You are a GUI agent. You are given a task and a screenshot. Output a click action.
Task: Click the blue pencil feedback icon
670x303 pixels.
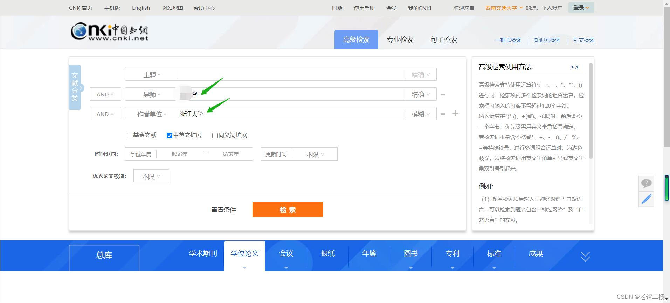tap(646, 199)
